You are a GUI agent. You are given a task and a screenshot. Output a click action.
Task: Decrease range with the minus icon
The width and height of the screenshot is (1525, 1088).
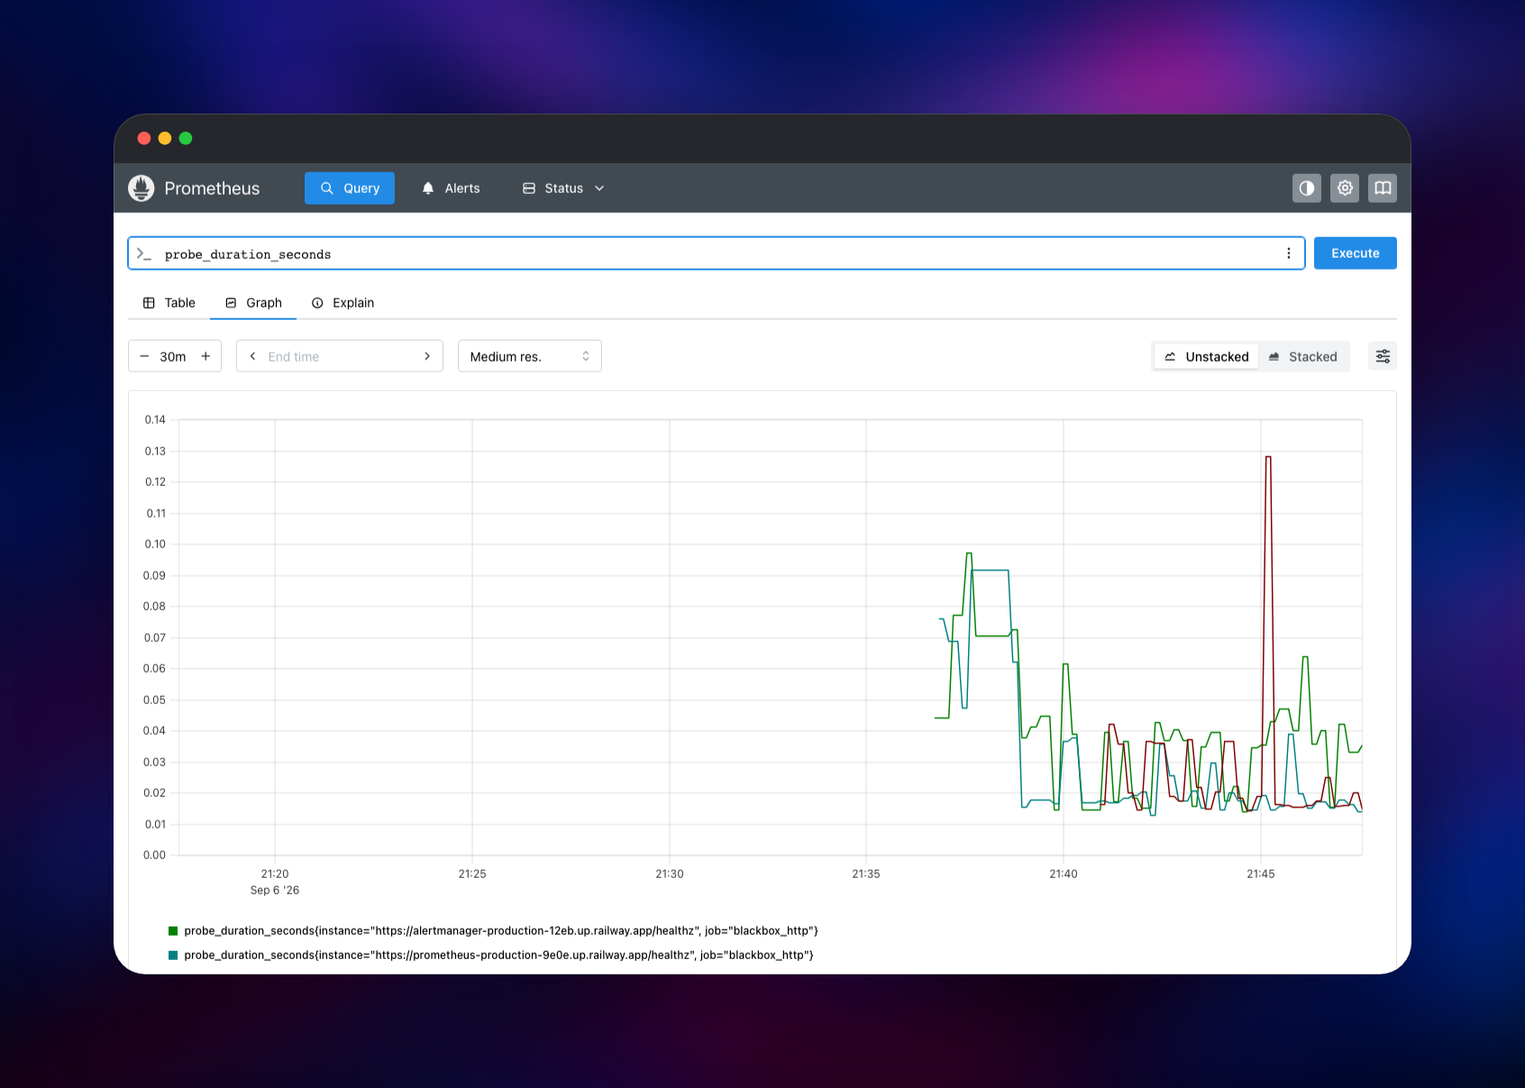click(144, 356)
